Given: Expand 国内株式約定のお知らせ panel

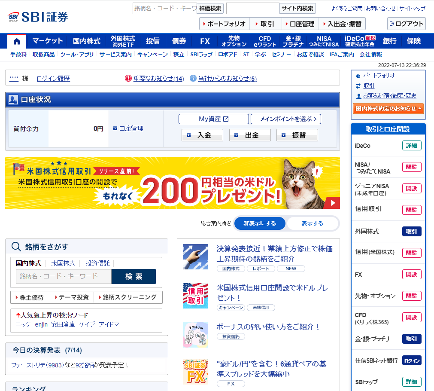Looking at the screenshot, I should pos(388,109).
